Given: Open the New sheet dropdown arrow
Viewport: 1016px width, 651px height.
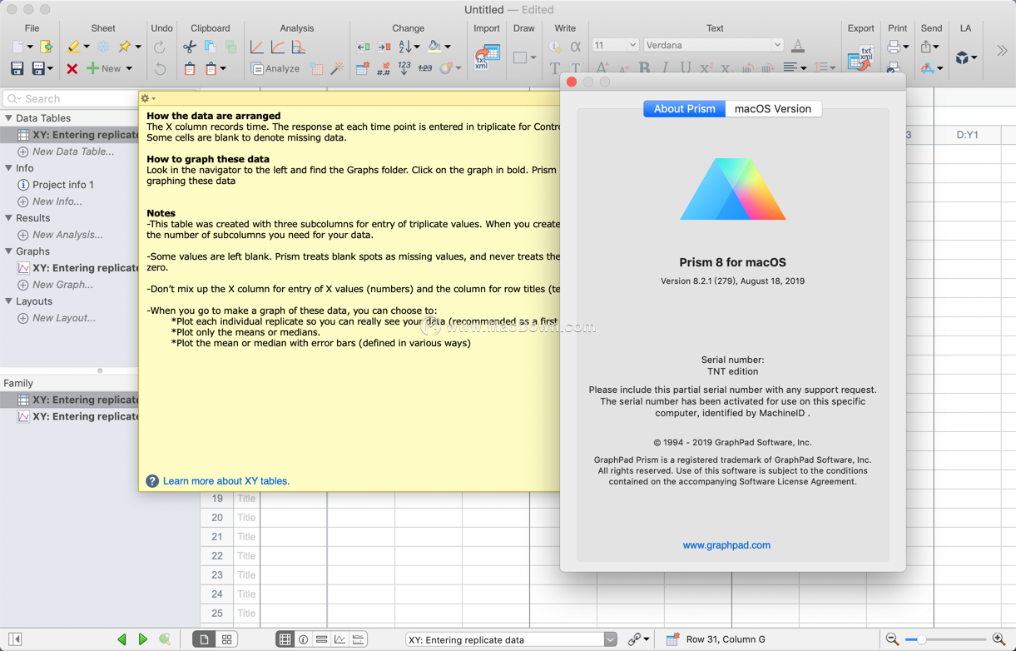Looking at the screenshot, I should point(129,68).
